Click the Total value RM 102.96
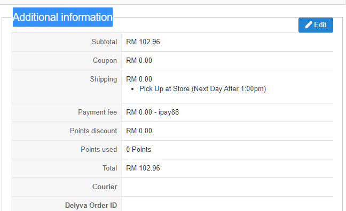The height and width of the screenshot is (211, 346). [x=143, y=168]
